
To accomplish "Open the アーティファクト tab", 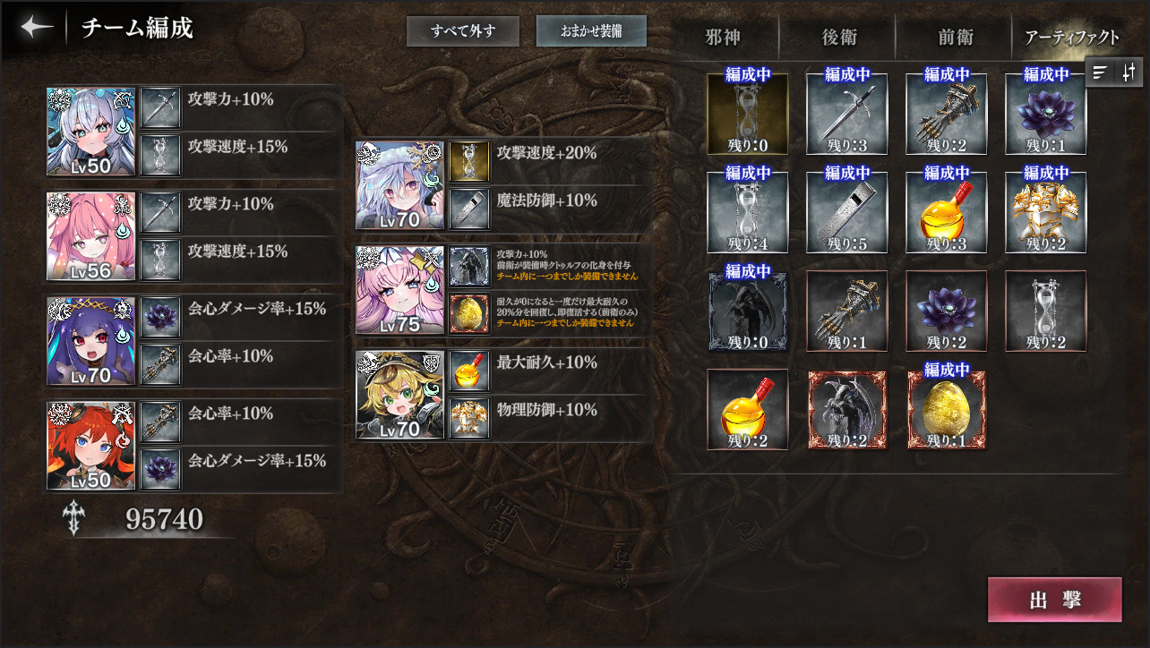I will pos(1071,38).
